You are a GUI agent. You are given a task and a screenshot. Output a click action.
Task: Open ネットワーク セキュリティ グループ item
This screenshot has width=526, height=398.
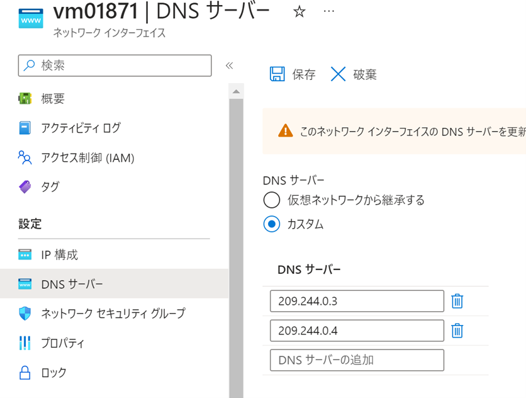point(113,313)
